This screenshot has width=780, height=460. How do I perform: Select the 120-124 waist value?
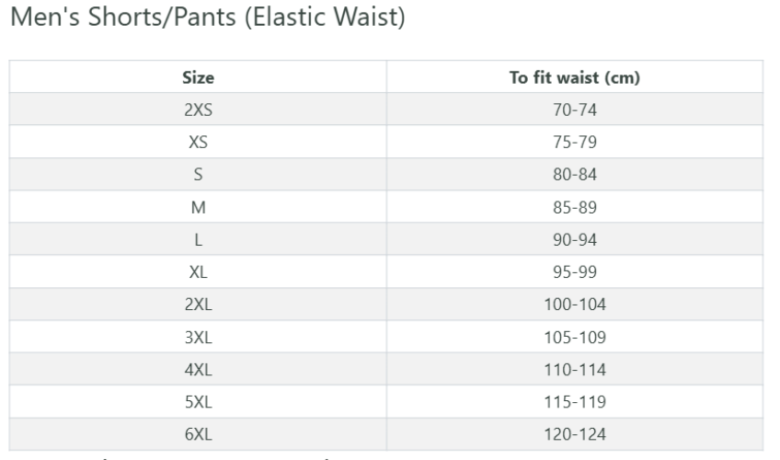click(x=575, y=433)
